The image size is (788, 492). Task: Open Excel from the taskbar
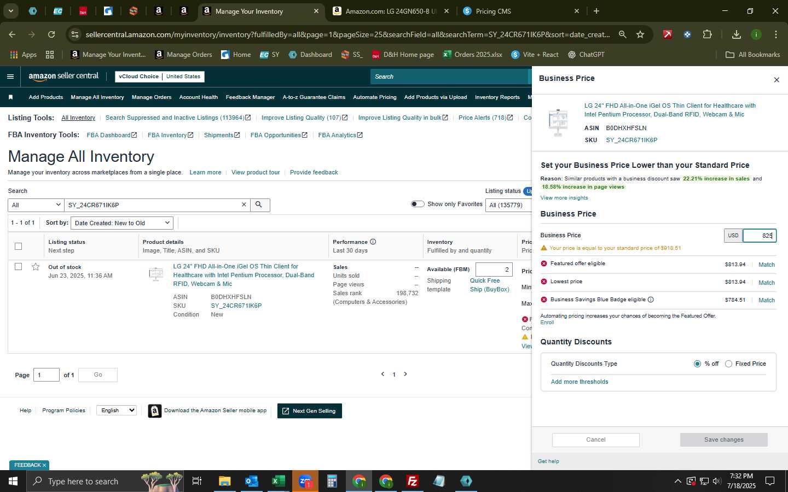(278, 481)
